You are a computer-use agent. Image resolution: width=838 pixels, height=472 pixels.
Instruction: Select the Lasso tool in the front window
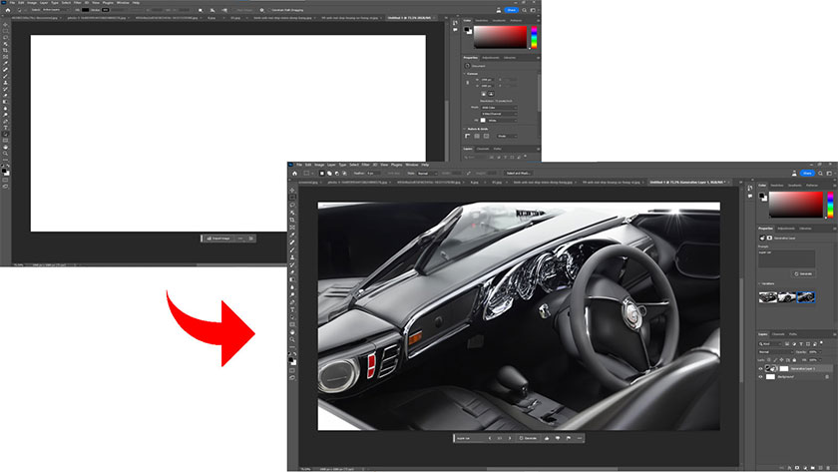coord(292,205)
